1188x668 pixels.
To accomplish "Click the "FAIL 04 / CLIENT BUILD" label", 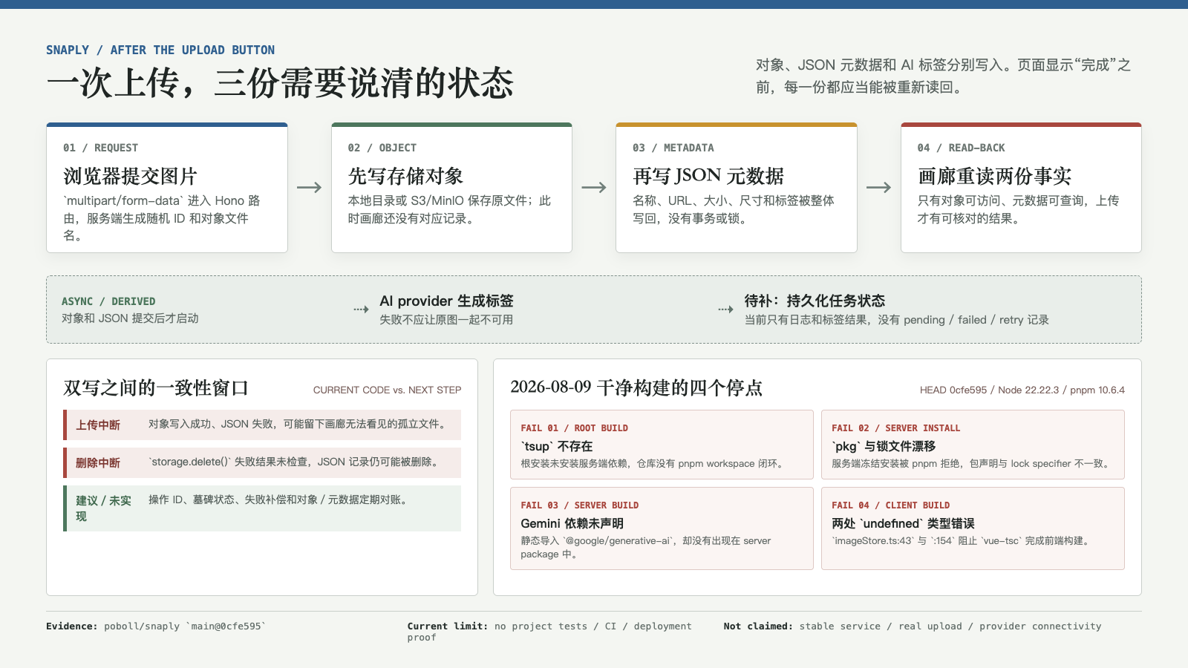I will 890,505.
